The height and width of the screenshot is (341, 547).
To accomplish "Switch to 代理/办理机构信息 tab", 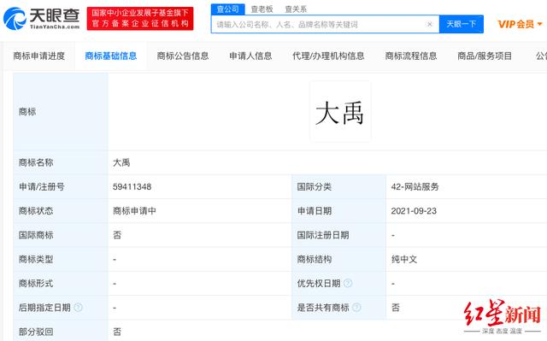I will (x=328, y=56).
